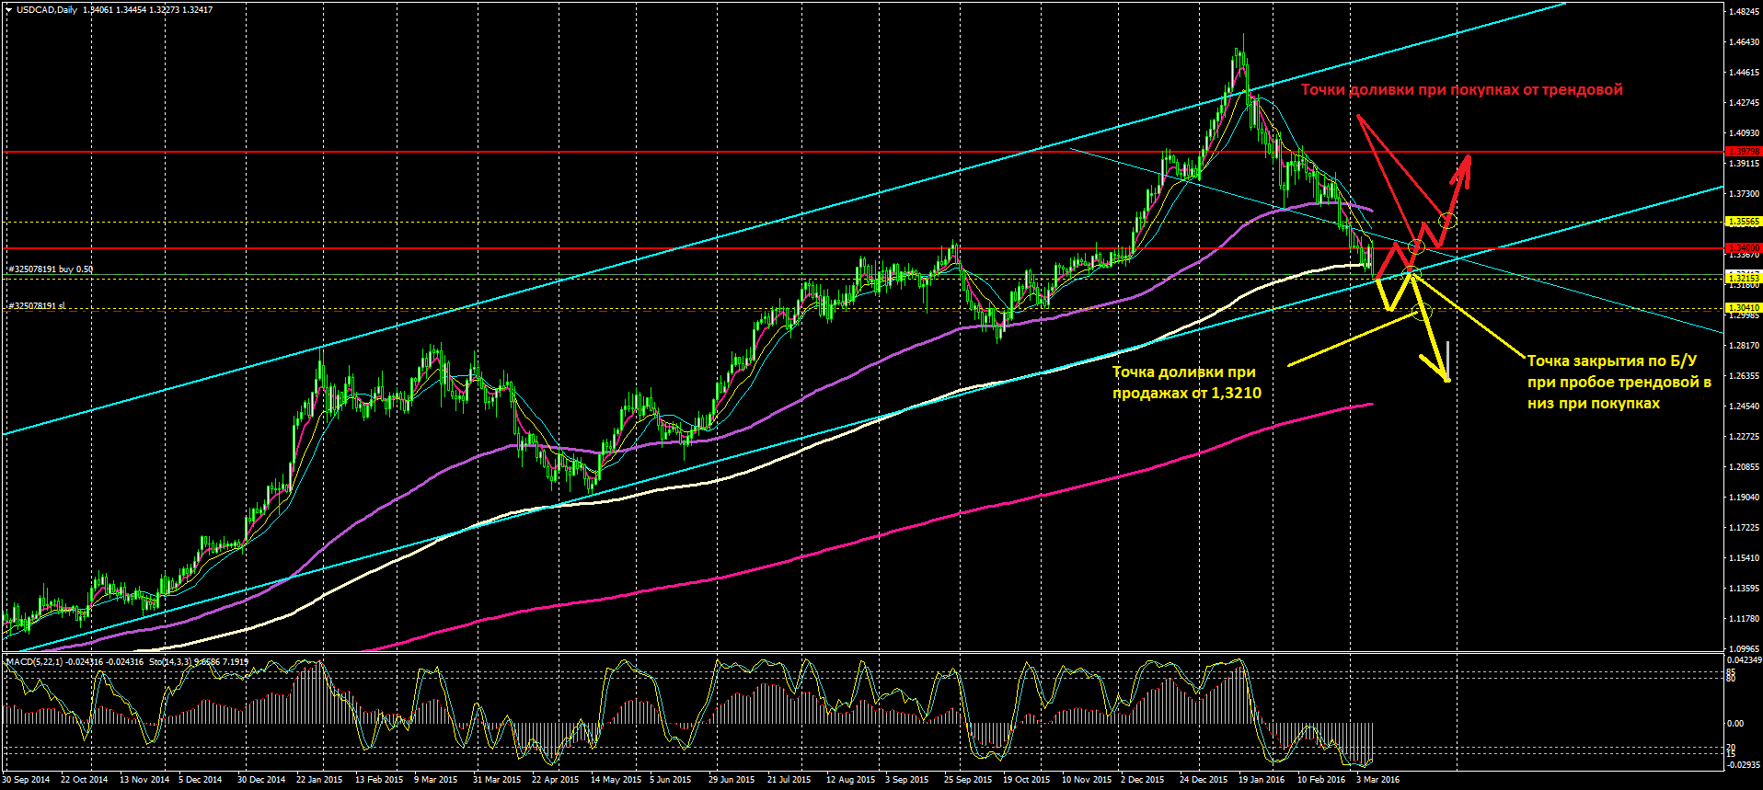Click the 19 Jan 2016 date label

tap(1262, 780)
